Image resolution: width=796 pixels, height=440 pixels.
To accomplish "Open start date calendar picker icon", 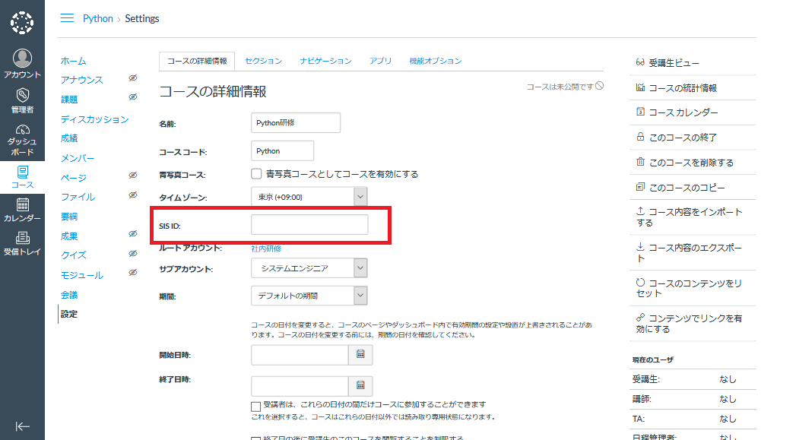I will (360, 354).
